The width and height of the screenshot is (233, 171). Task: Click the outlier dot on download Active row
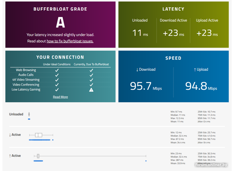[53, 140]
